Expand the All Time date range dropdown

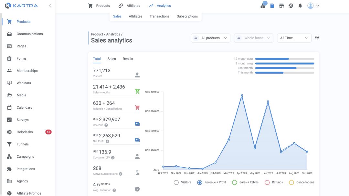point(294,38)
